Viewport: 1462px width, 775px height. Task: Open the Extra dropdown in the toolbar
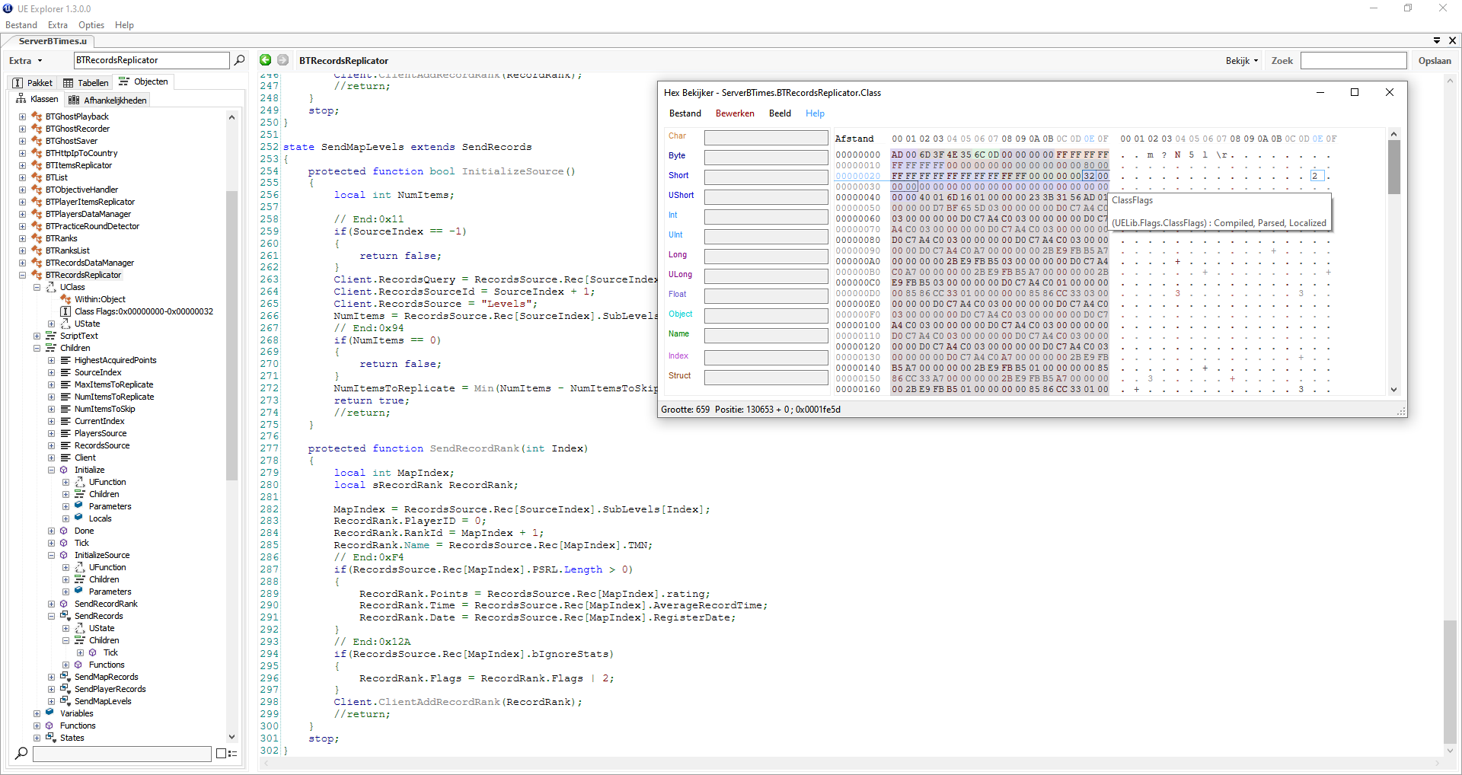coord(26,61)
